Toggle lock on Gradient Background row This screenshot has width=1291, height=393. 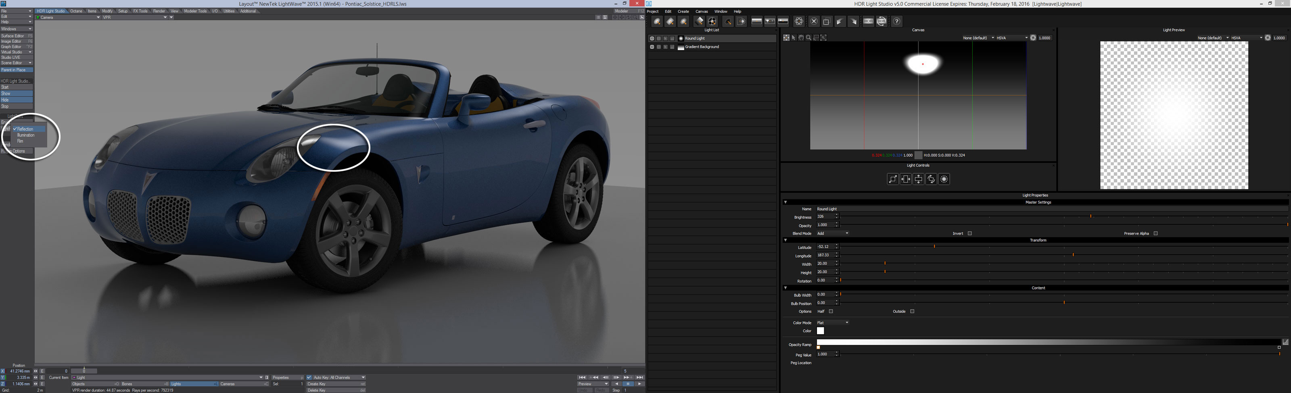pyautogui.click(x=672, y=47)
